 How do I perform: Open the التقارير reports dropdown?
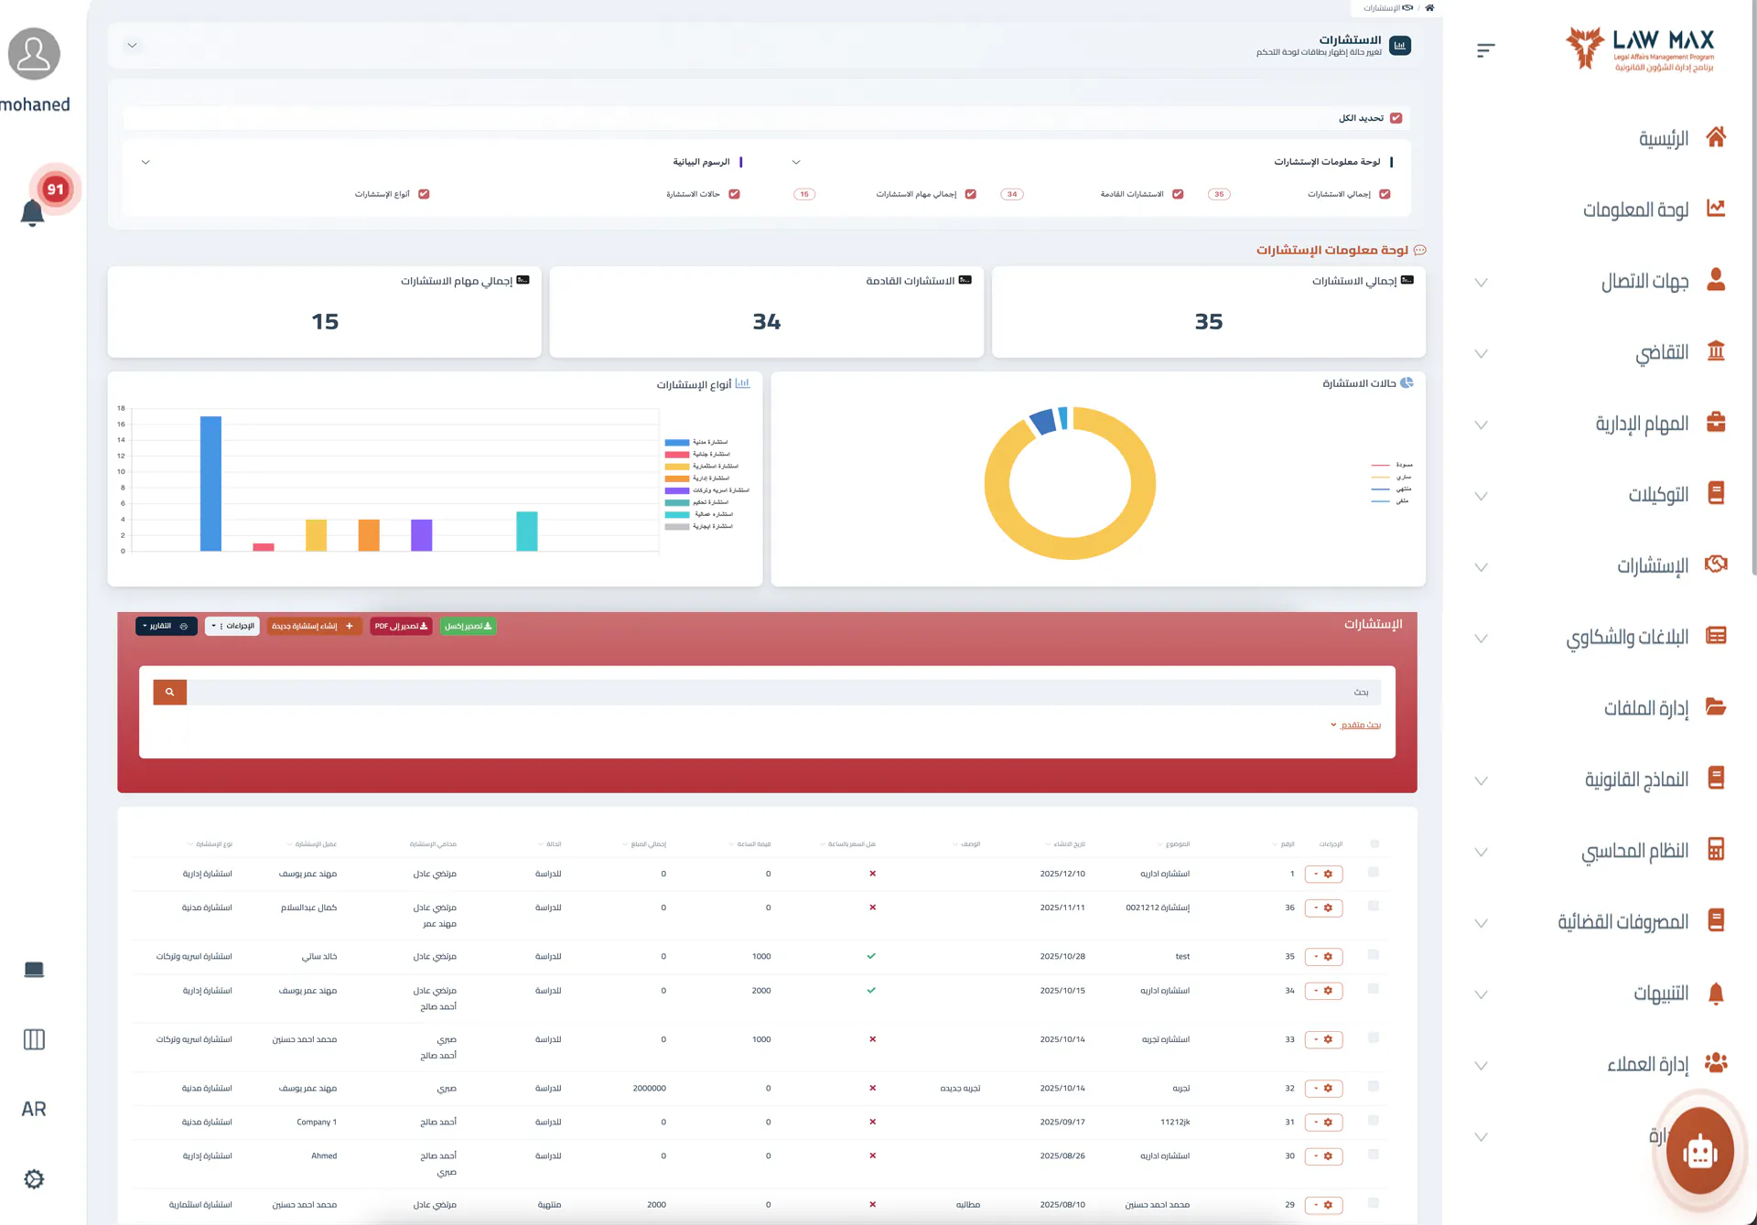pyautogui.click(x=166, y=626)
